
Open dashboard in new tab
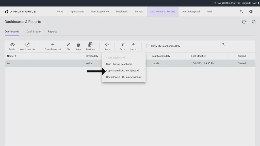click(27, 46)
